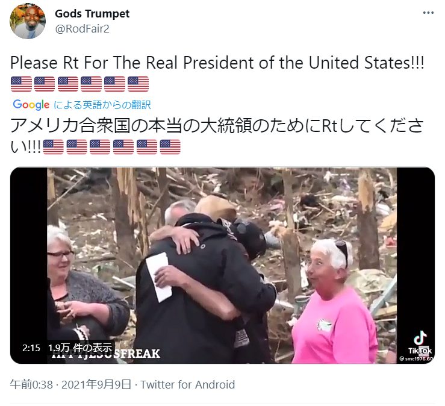
Task: Select the English tweet text line
Action: pos(217,63)
